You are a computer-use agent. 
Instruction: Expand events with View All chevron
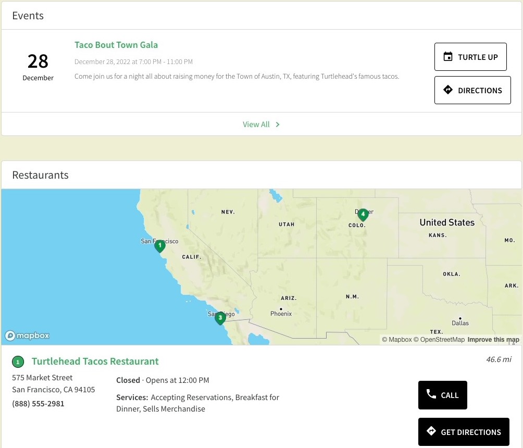point(278,125)
